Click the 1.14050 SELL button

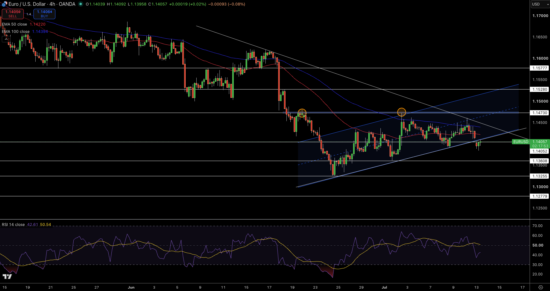point(13,14)
